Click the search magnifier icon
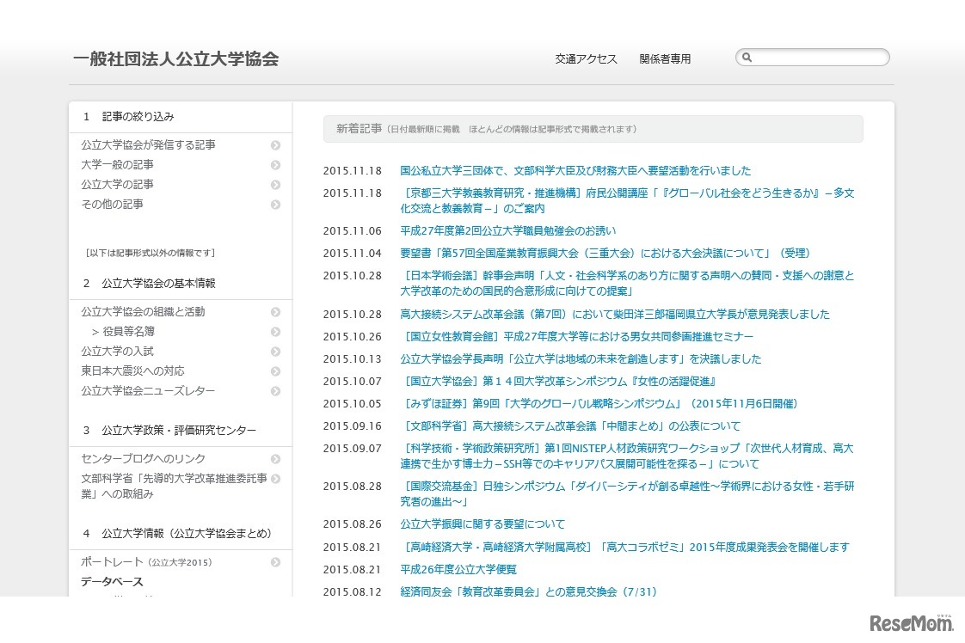This screenshot has height=643, width=965. click(x=747, y=57)
